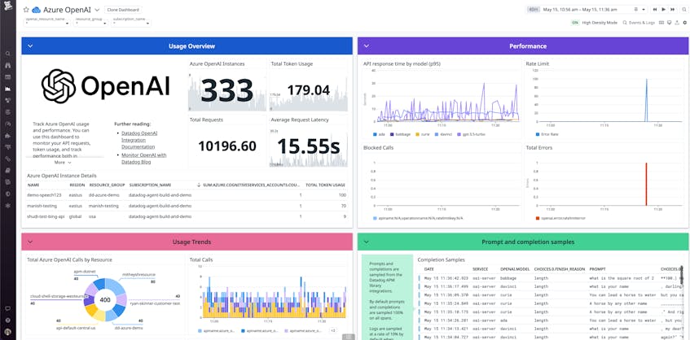Open Datadog OpenAI Integration Documentation link

coord(139,140)
